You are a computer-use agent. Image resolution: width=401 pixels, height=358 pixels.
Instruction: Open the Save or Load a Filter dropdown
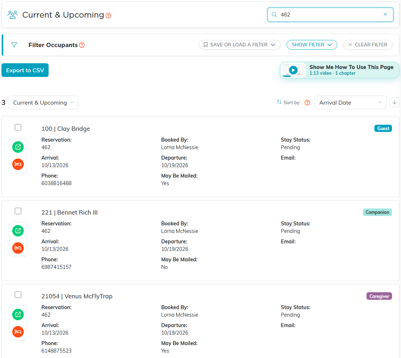pyautogui.click(x=239, y=45)
